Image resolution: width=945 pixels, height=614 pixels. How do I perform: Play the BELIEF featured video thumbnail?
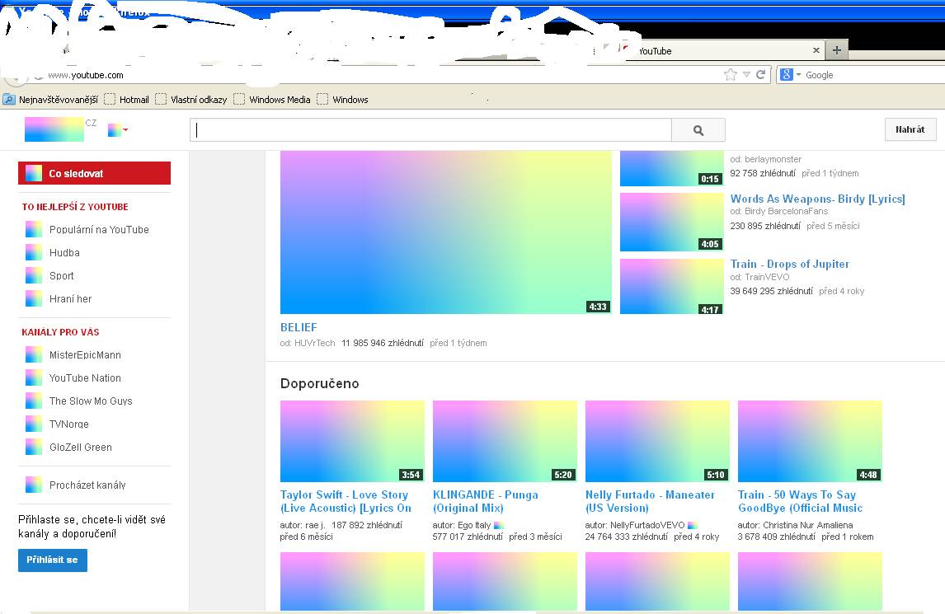click(x=446, y=232)
